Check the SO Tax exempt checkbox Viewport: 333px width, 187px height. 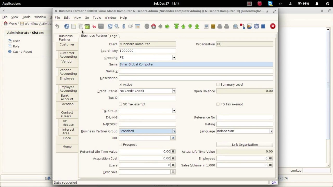[120, 104]
